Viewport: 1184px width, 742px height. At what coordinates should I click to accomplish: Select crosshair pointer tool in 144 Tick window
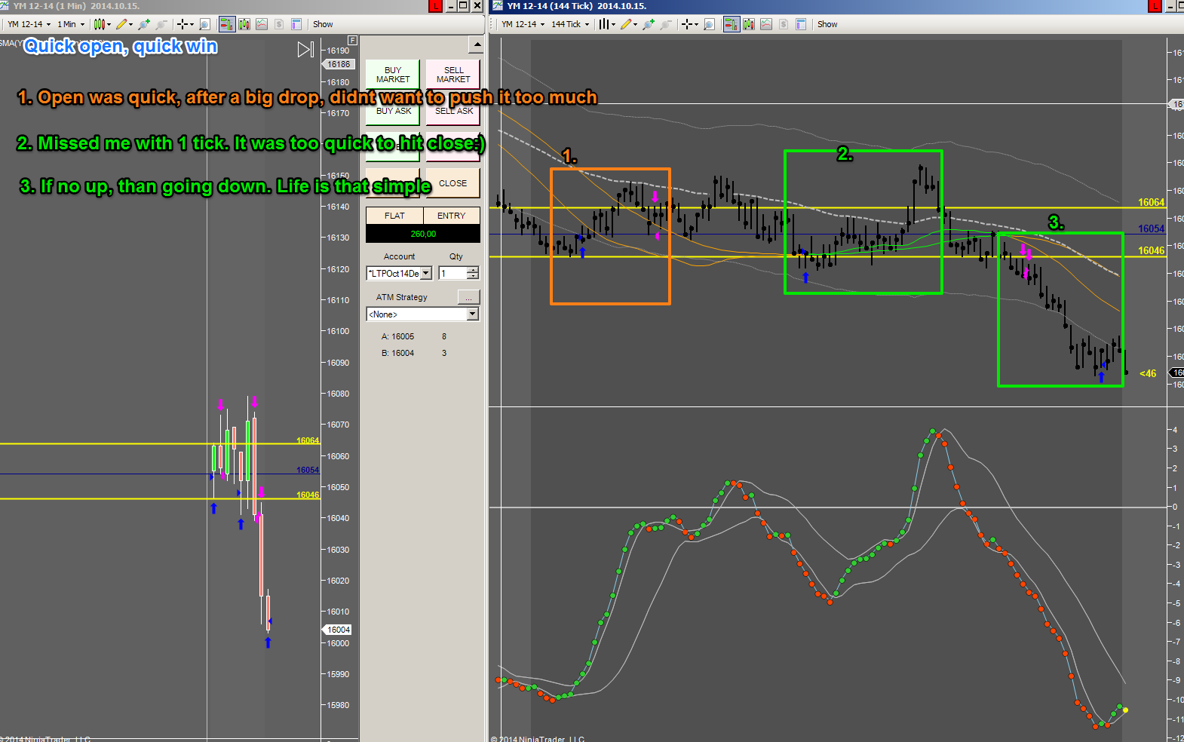689,24
